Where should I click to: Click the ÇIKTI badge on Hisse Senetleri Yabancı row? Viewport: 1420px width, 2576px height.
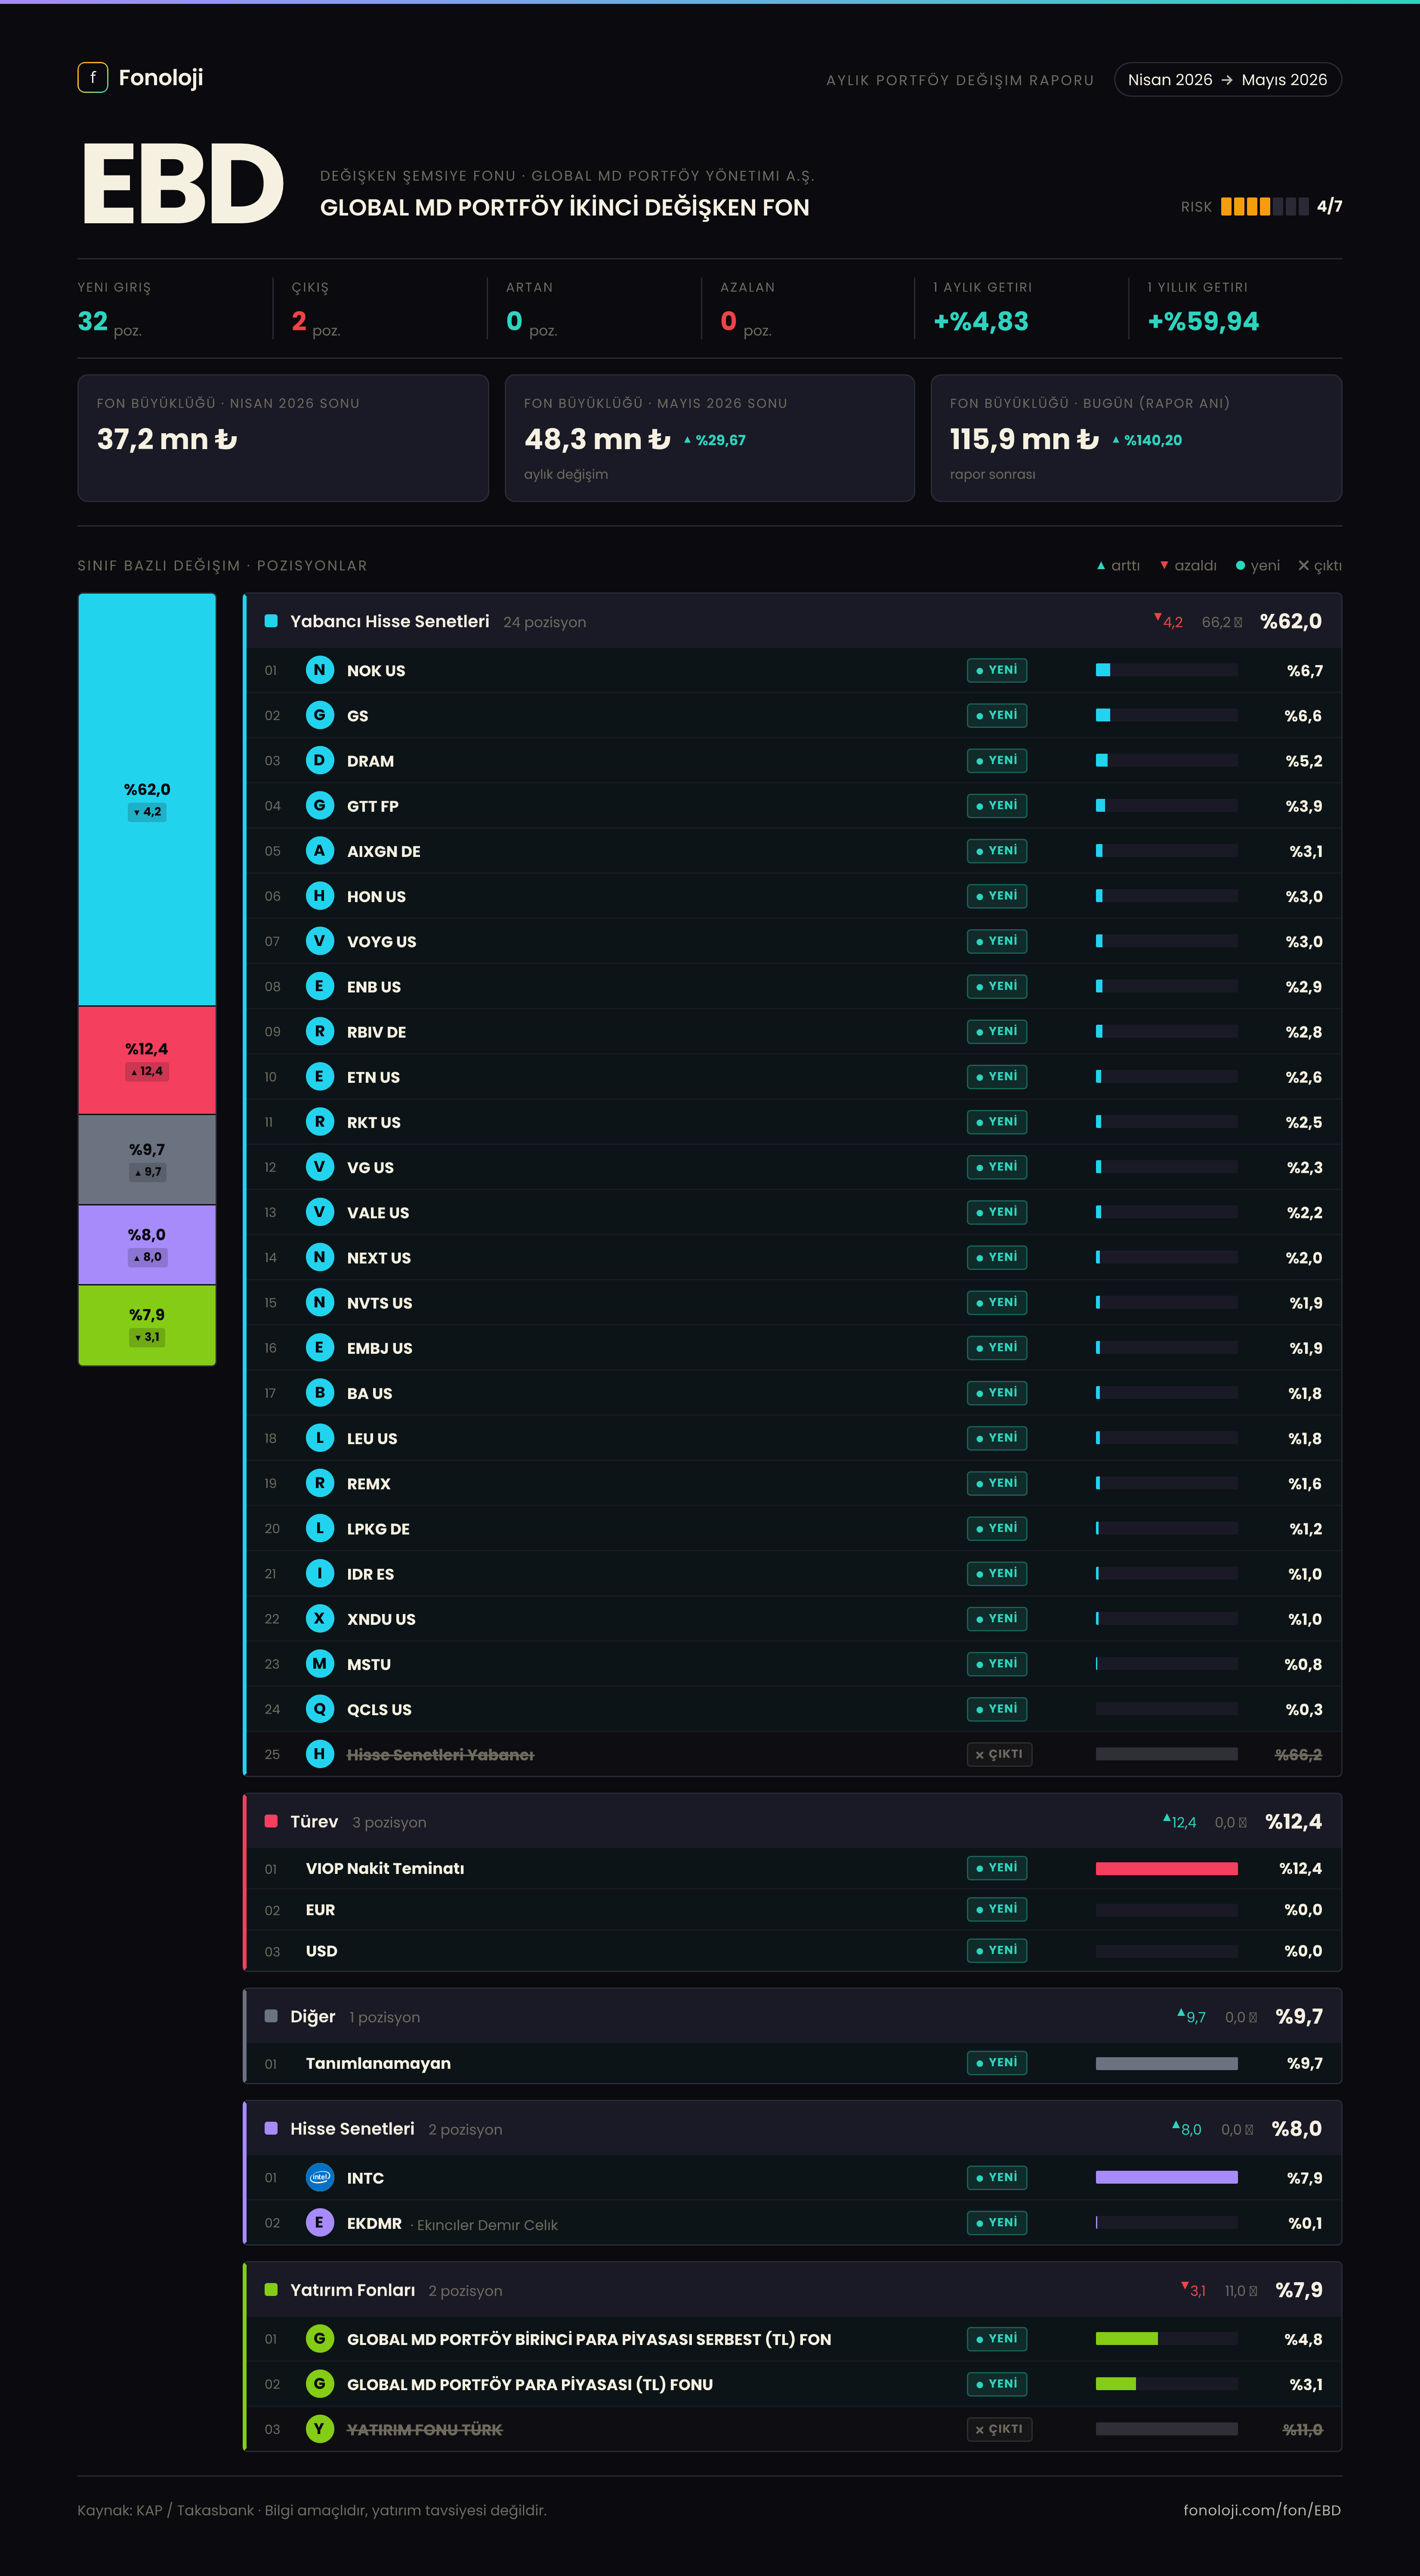999,1754
